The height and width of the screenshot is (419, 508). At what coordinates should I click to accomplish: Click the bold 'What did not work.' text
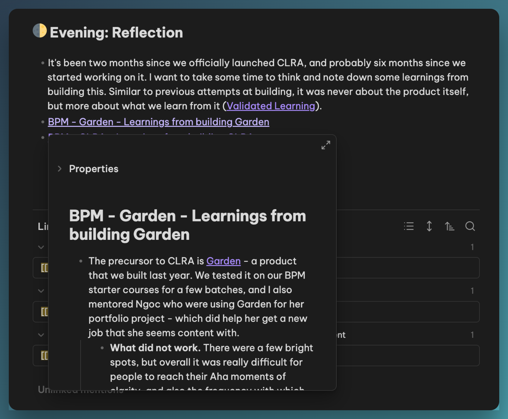click(155, 348)
